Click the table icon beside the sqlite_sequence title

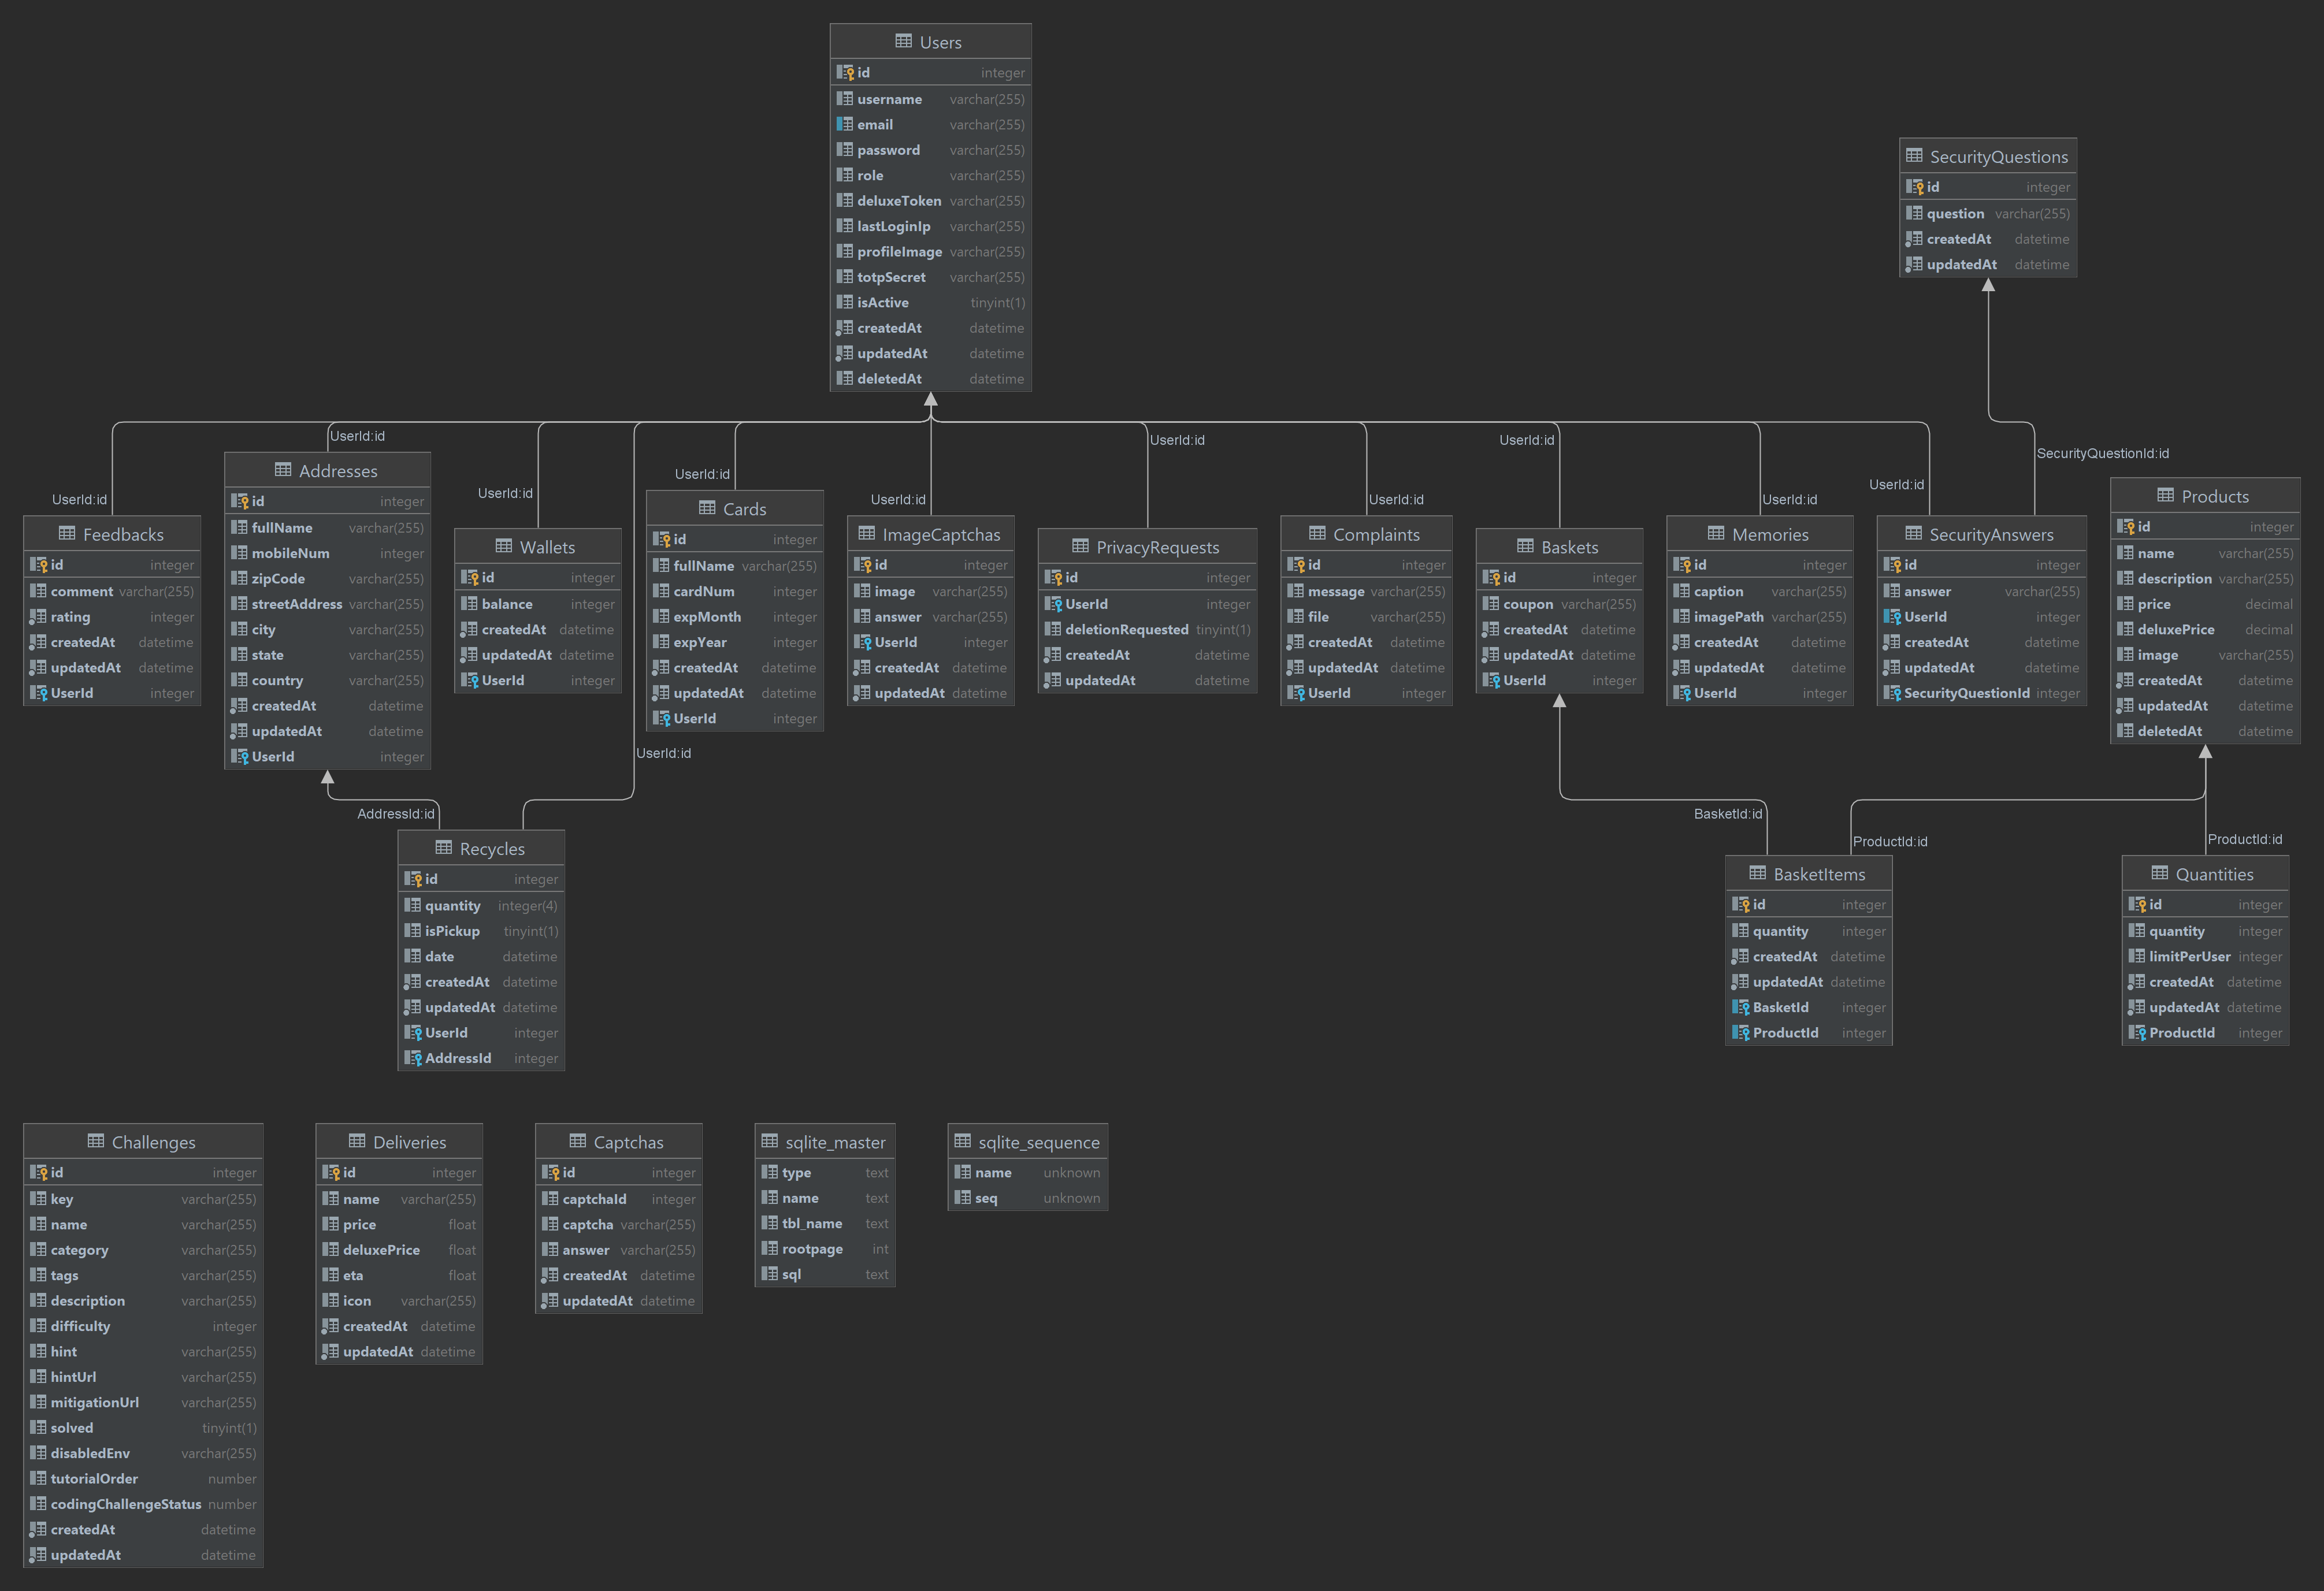click(x=963, y=1141)
